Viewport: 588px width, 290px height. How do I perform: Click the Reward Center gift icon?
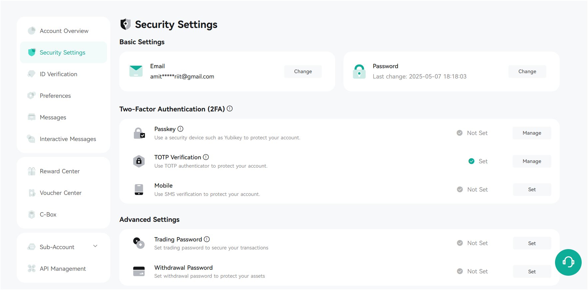[x=32, y=171]
